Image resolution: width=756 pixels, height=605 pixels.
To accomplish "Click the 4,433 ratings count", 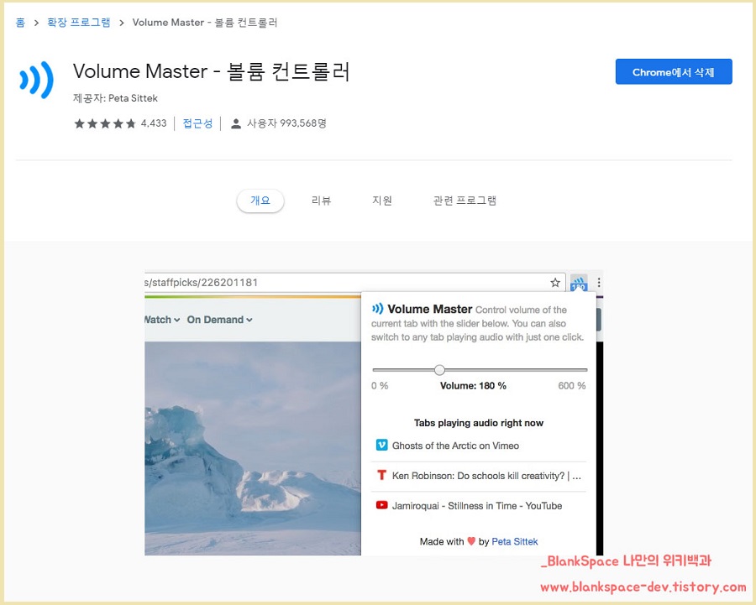I will [x=154, y=123].
